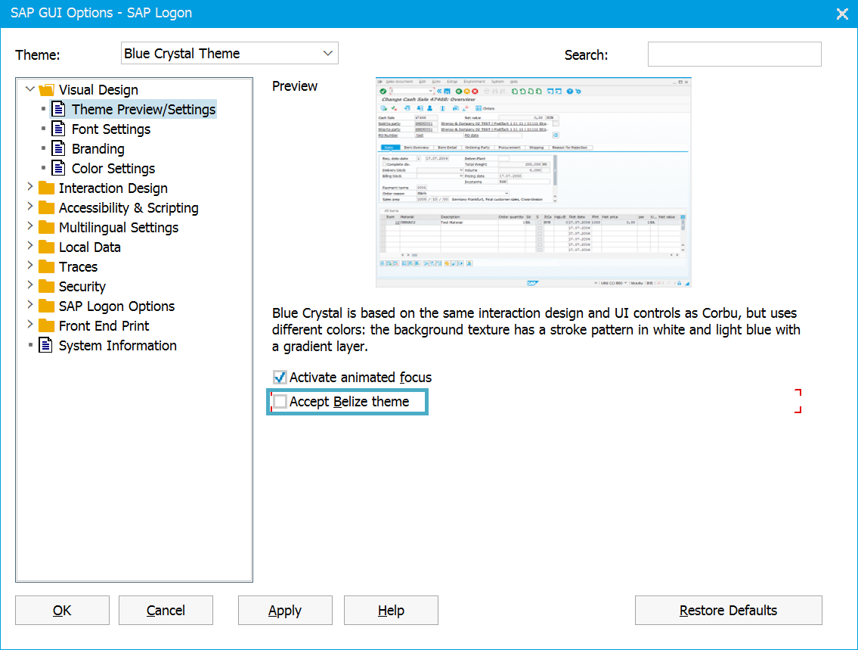This screenshot has width=858, height=650.
Task: Select Local Data label
Action: [90, 247]
